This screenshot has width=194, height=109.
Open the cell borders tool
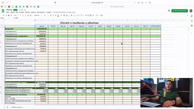click(64, 15)
